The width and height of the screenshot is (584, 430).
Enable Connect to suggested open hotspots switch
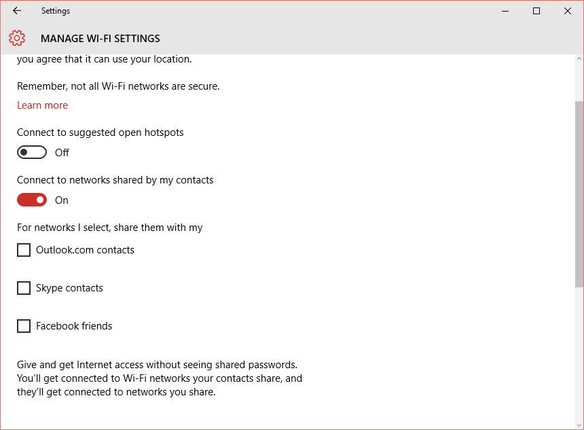(x=32, y=152)
